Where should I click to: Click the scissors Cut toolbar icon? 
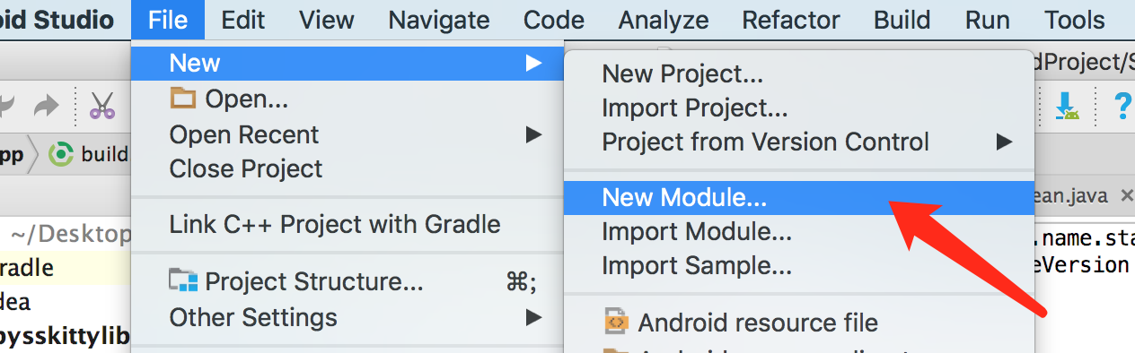click(102, 107)
